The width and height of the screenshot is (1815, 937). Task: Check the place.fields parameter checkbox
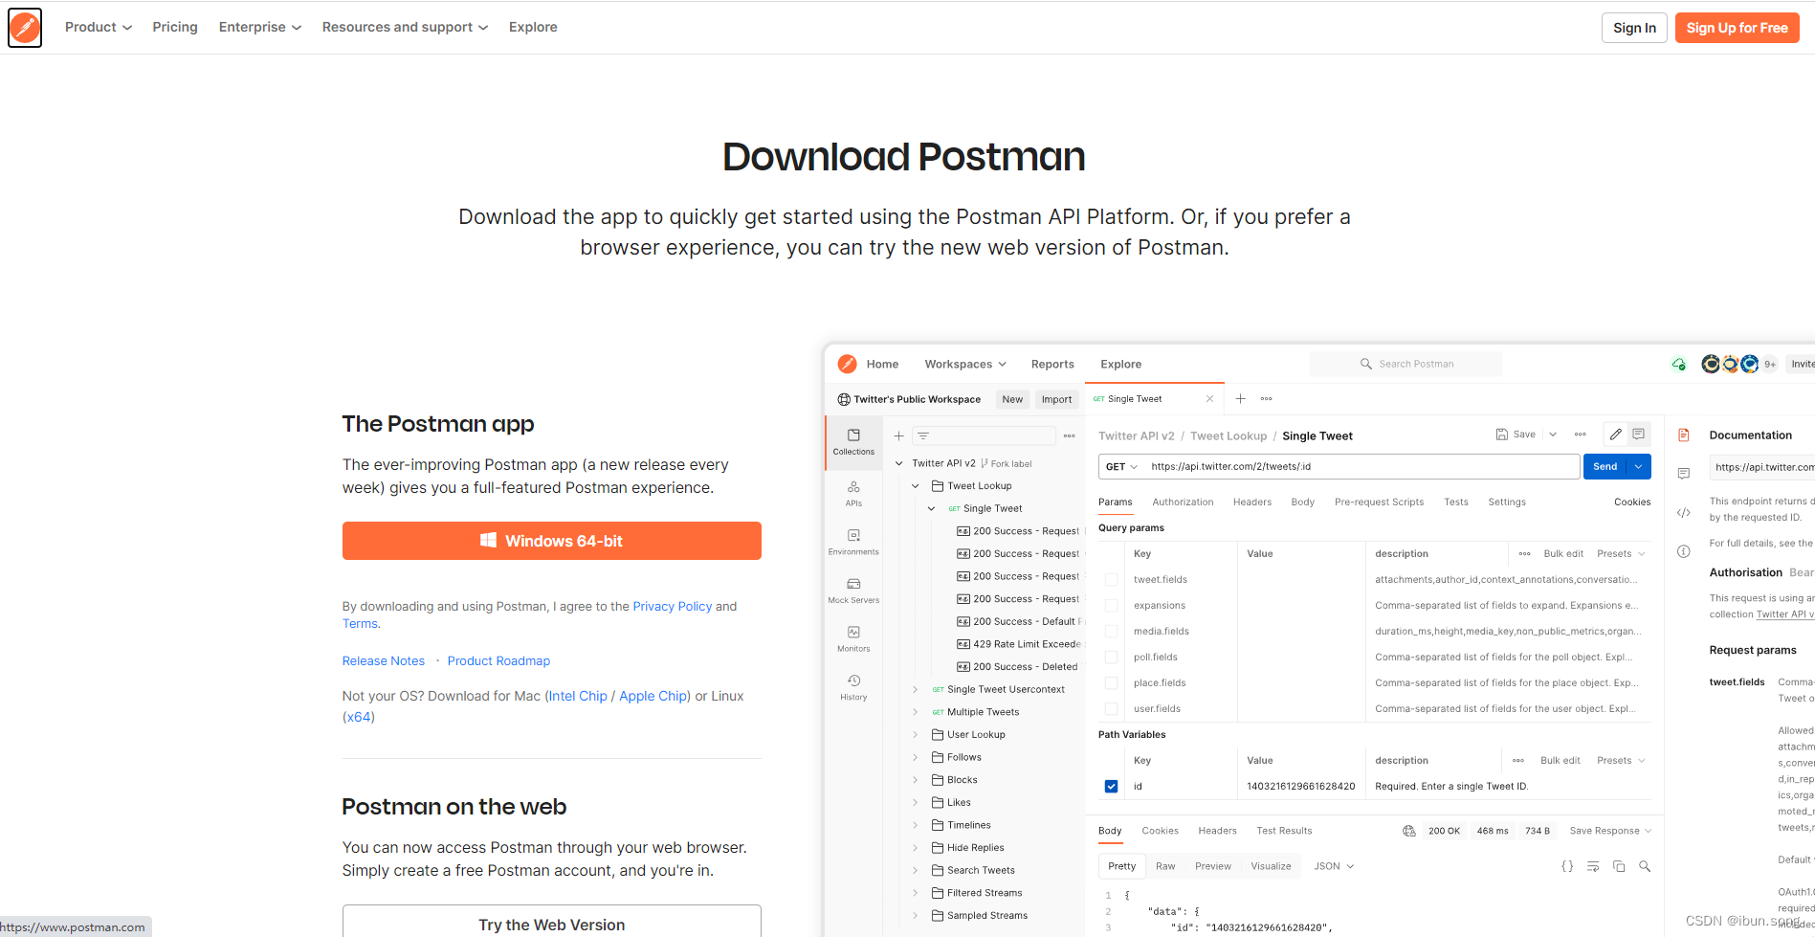(1111, 683)
